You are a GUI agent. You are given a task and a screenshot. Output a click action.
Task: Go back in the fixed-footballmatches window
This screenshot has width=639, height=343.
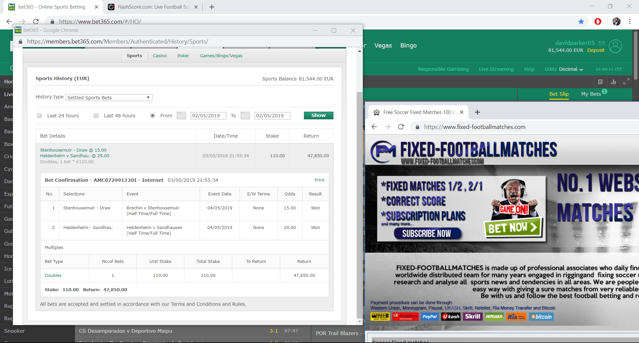click(374, 127)
